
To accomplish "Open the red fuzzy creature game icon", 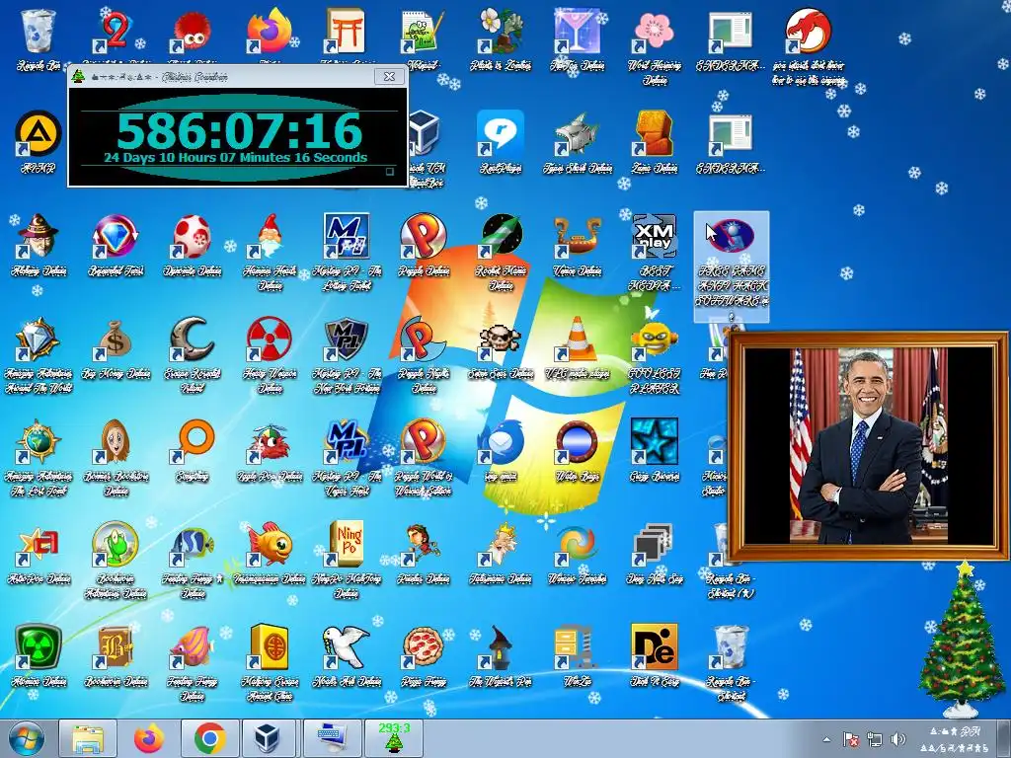I will [x=193, y=31].
